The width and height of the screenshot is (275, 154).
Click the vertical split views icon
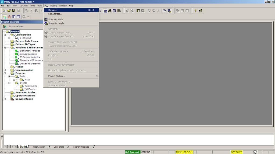14,17
